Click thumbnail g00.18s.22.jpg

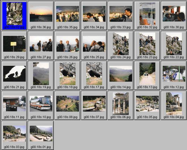[174, 44]
